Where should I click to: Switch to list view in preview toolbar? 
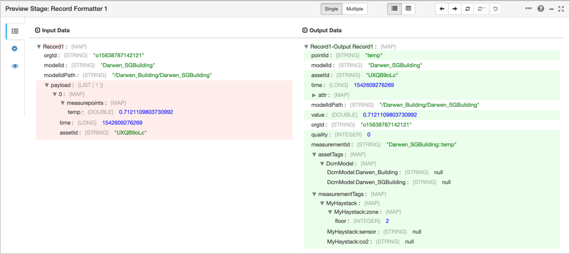394,9
